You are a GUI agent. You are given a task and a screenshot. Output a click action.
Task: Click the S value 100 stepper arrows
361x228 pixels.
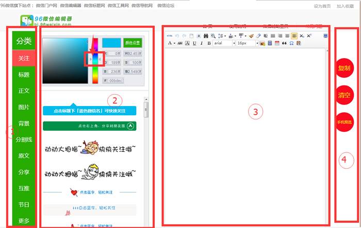[x=140, y=62]
